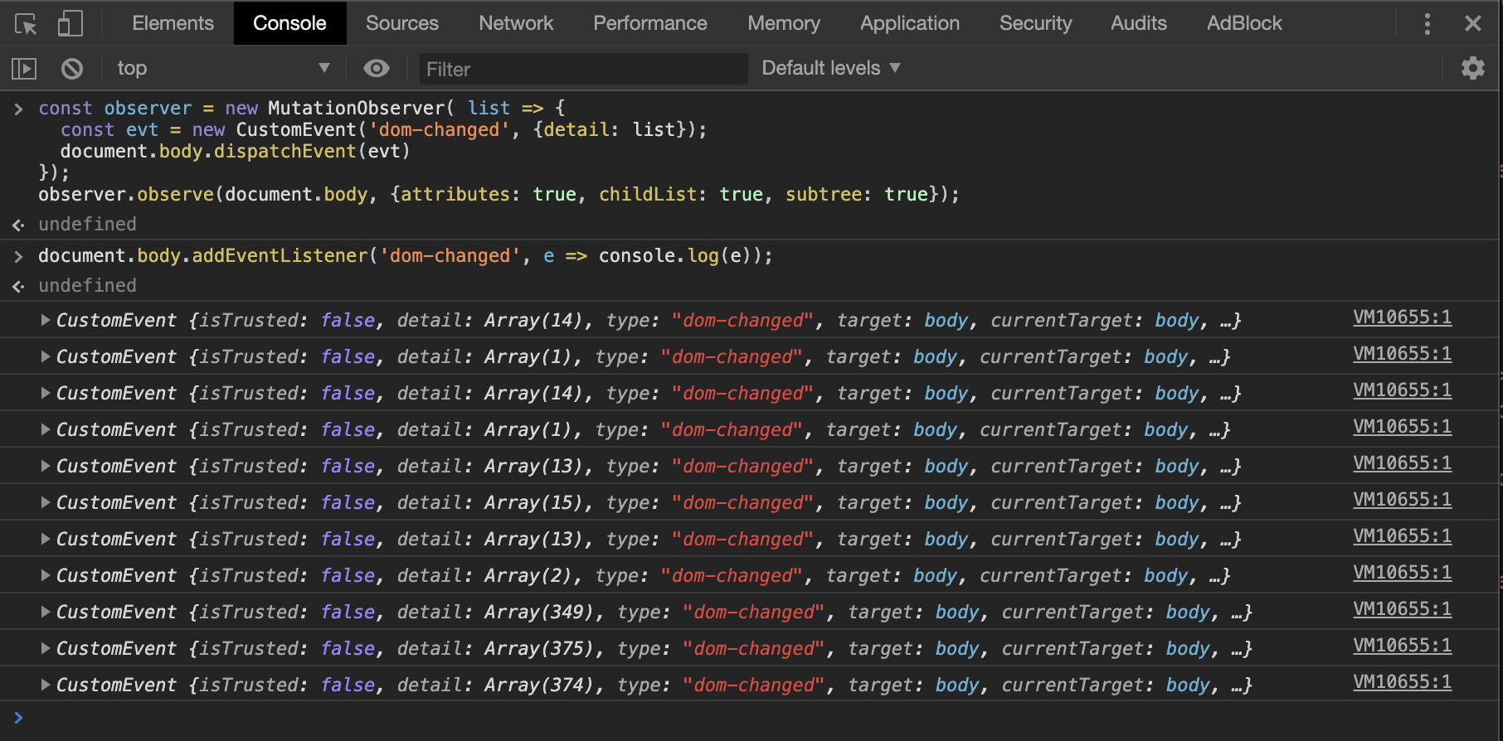Open VM10655:1 link on the Array(15) row
Screen dimensions: 1503x741
(1402, 500)
